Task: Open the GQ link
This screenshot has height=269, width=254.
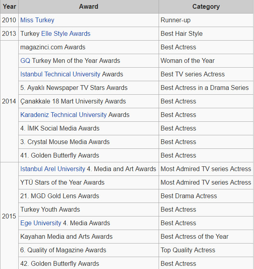Action: (x=25, y=61)
